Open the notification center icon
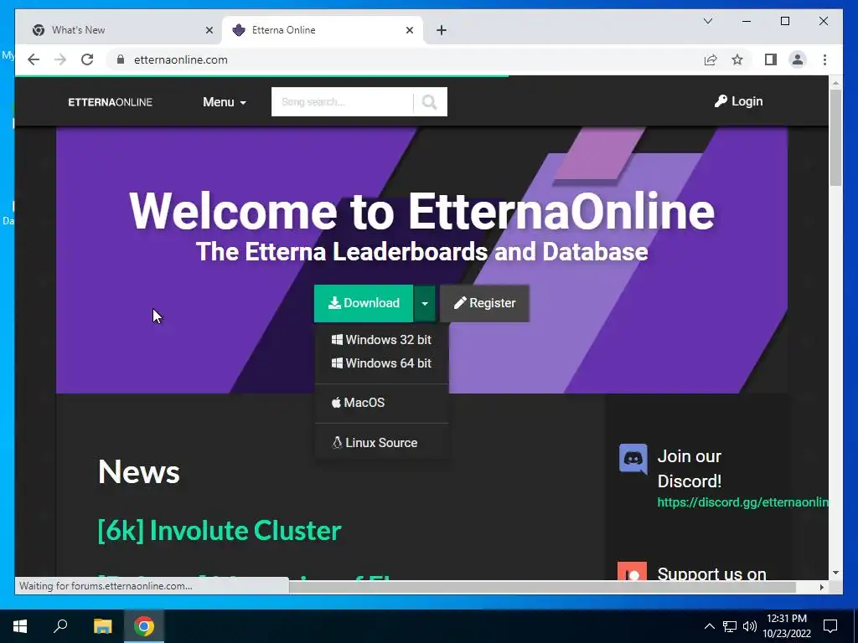The width and height of the screenshot is (858, 643). pos(830,626)
